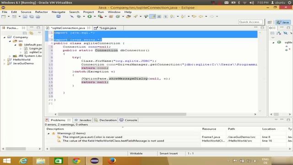Screen dimensions: 293x165
Task: Save the current file with Save icon
Action: (25, 16)
